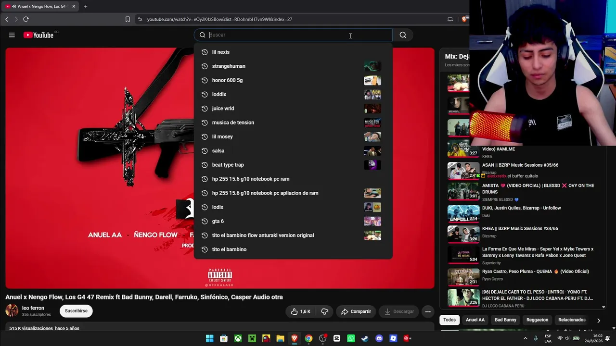616x346 pixels.
Task: Select the Todos filter chip
Action: click(x=449, y=320)
